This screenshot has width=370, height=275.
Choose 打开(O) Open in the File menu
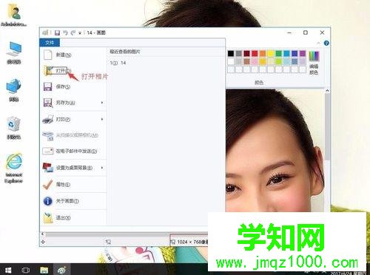pyautogui.click(x=73, y=71)
